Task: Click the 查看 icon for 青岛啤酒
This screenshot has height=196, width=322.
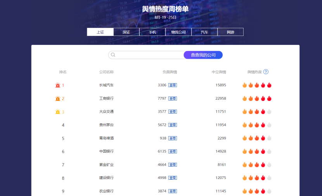Action: pos(173,138)
